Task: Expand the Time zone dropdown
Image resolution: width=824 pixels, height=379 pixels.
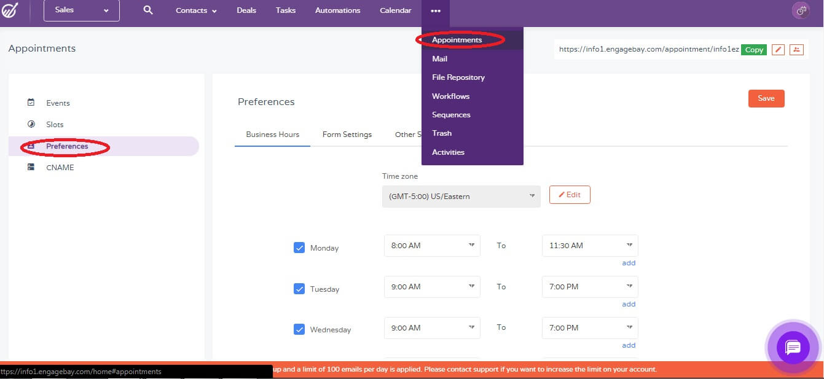Action: coord(461,196)
